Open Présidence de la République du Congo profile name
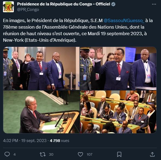Screen dimensions: 161x160 click(64, 4)
